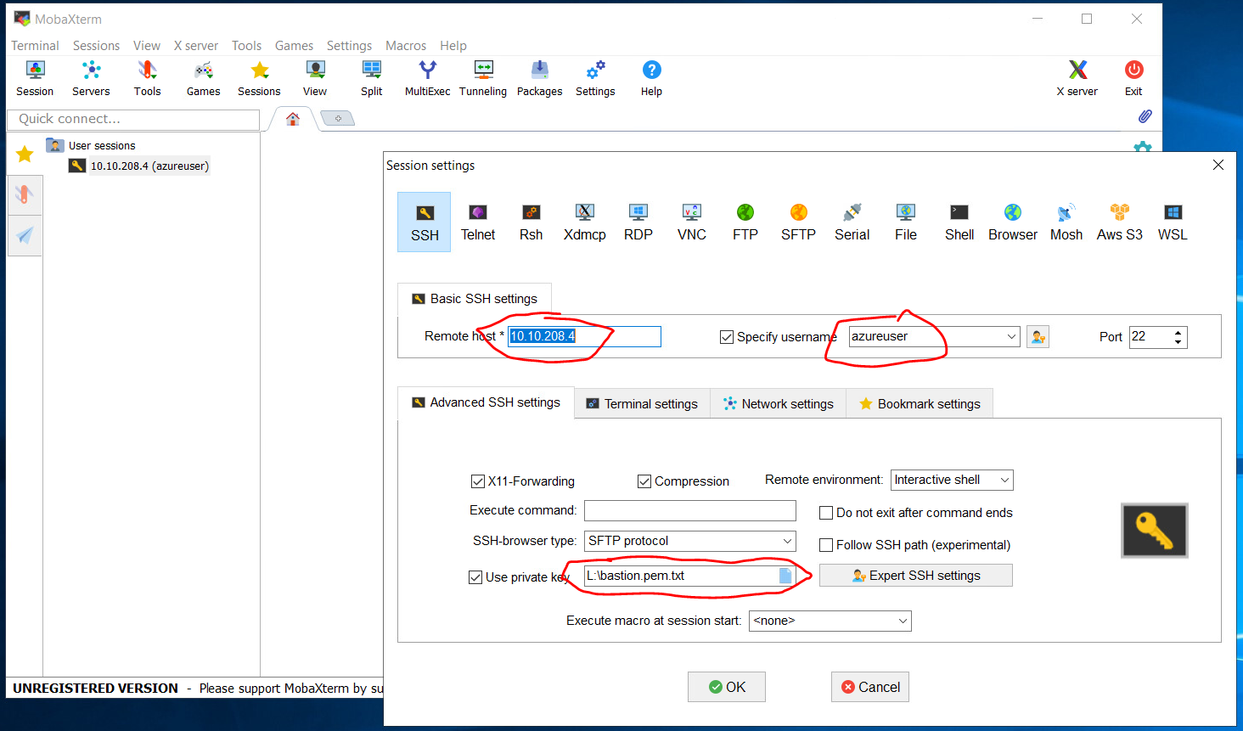Select the Rsh session type
1243x731 pixels.
(x=531, y=222)
